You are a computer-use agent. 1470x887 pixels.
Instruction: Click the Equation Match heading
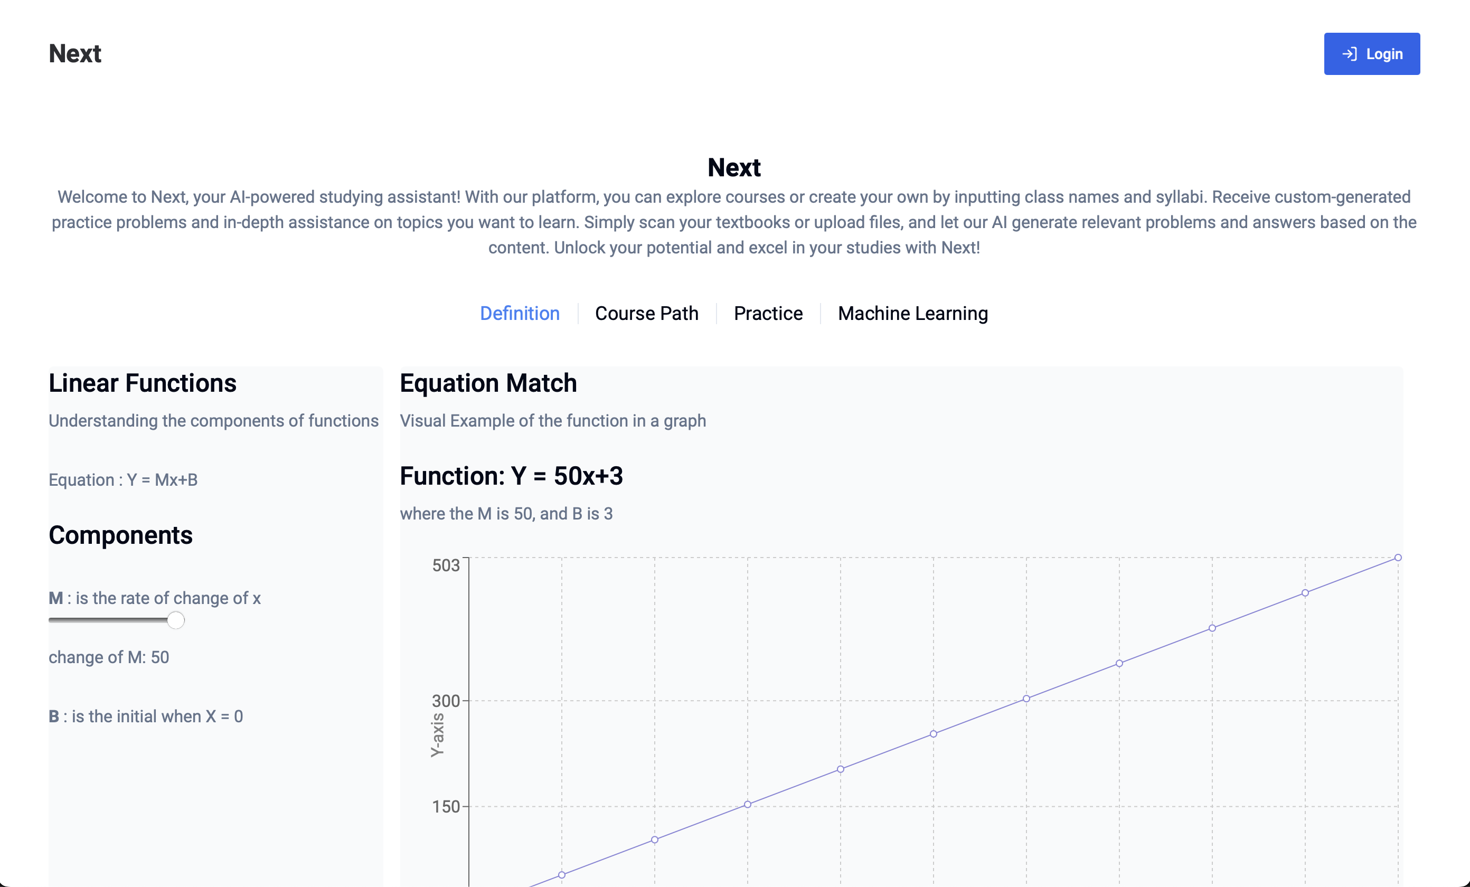pos(488,383)
